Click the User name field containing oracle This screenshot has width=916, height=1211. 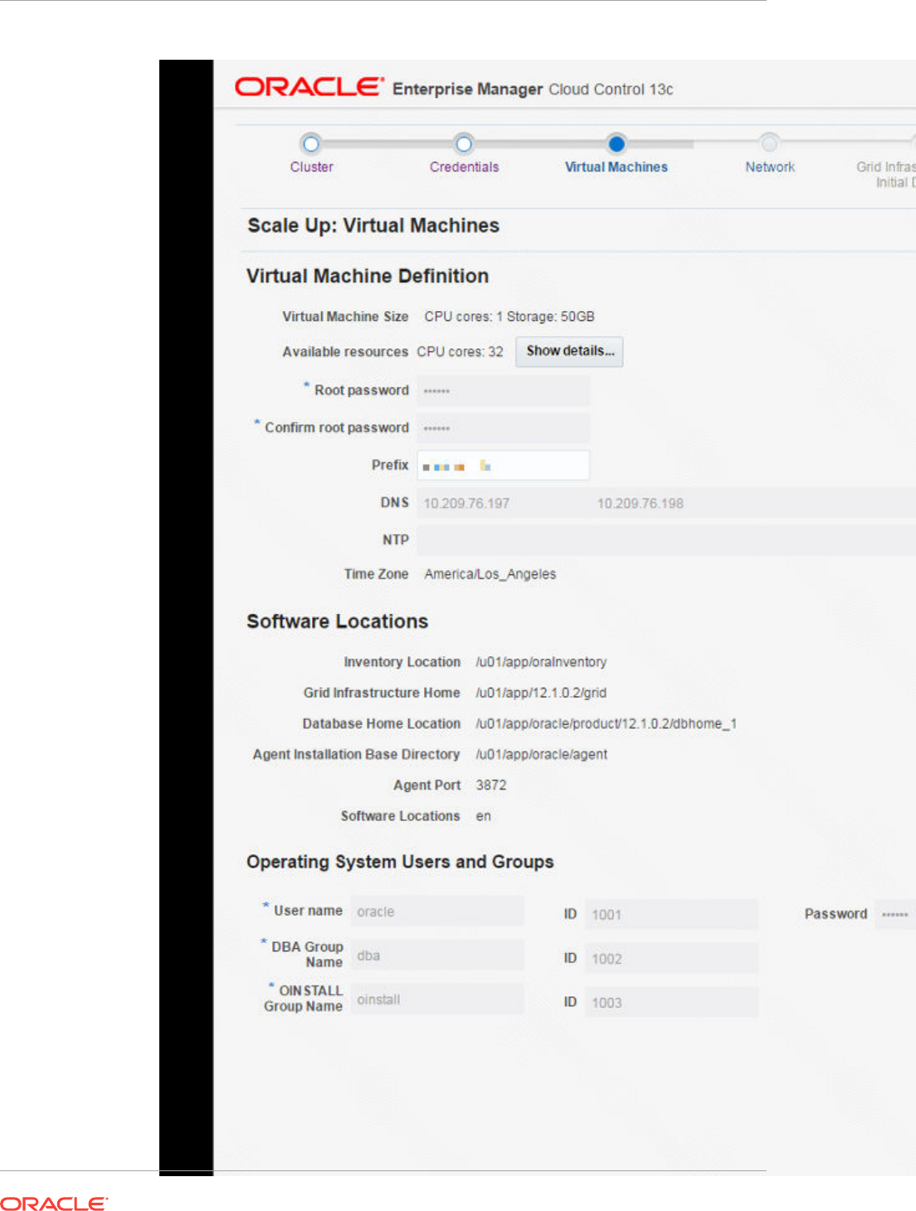pos(437,911)
